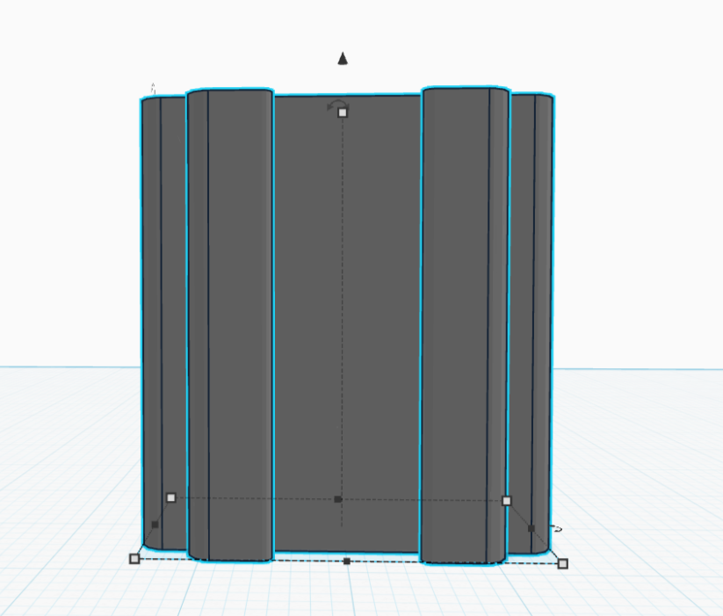Click the small rotation arrow at the object's top-left
This screenshot has width=723, height=616.
[x=153, y=87]
